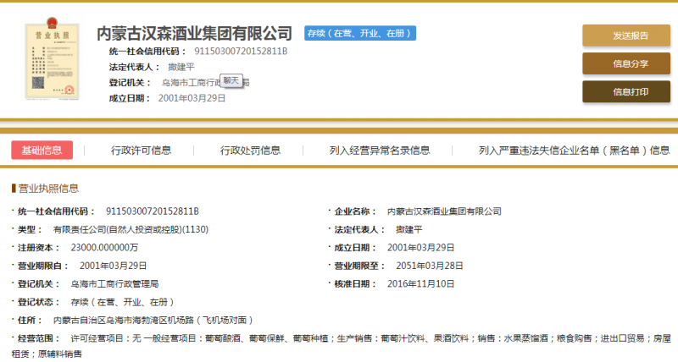Select the 基础信息 tab
678x362 pixels.
click(42, 151)
